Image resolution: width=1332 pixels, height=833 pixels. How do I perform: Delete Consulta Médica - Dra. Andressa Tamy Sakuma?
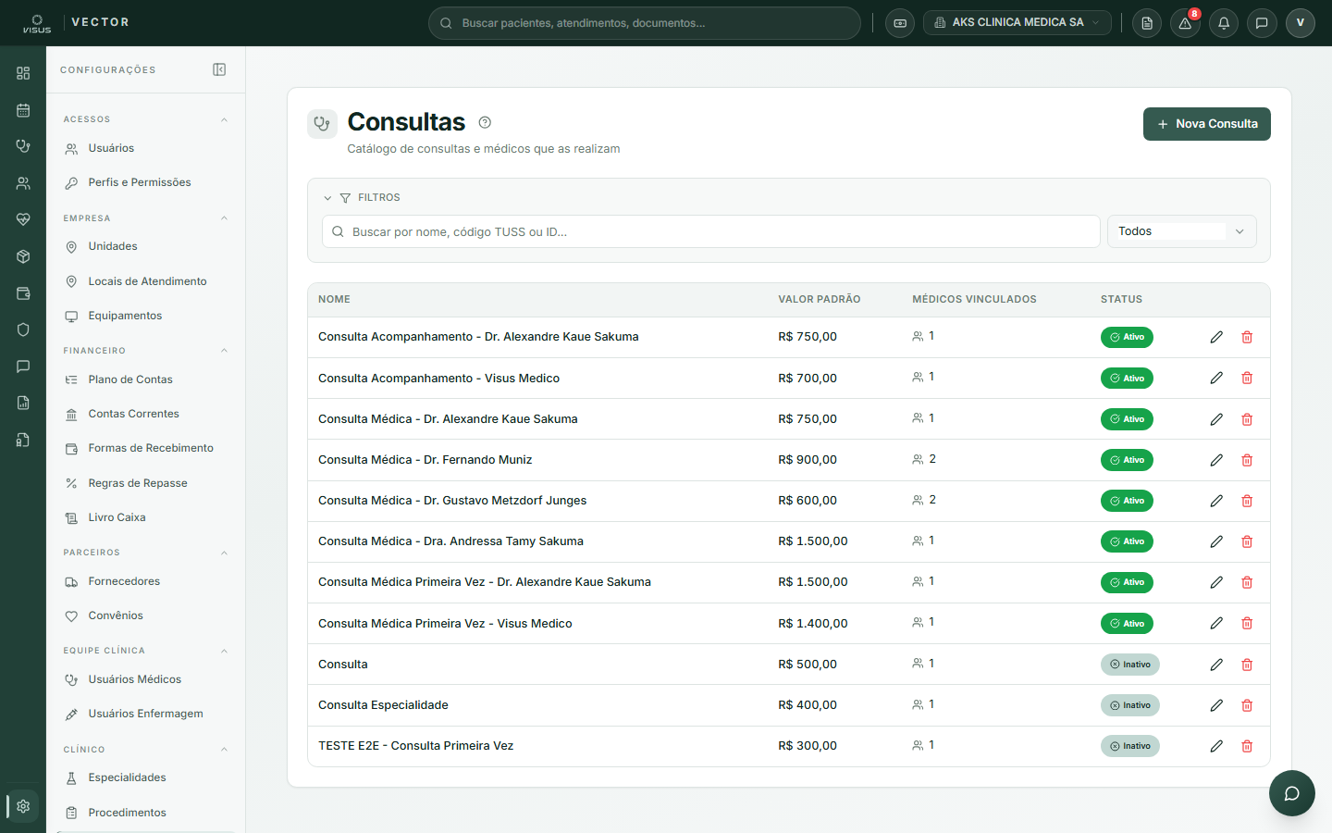tap(1247, 541)
